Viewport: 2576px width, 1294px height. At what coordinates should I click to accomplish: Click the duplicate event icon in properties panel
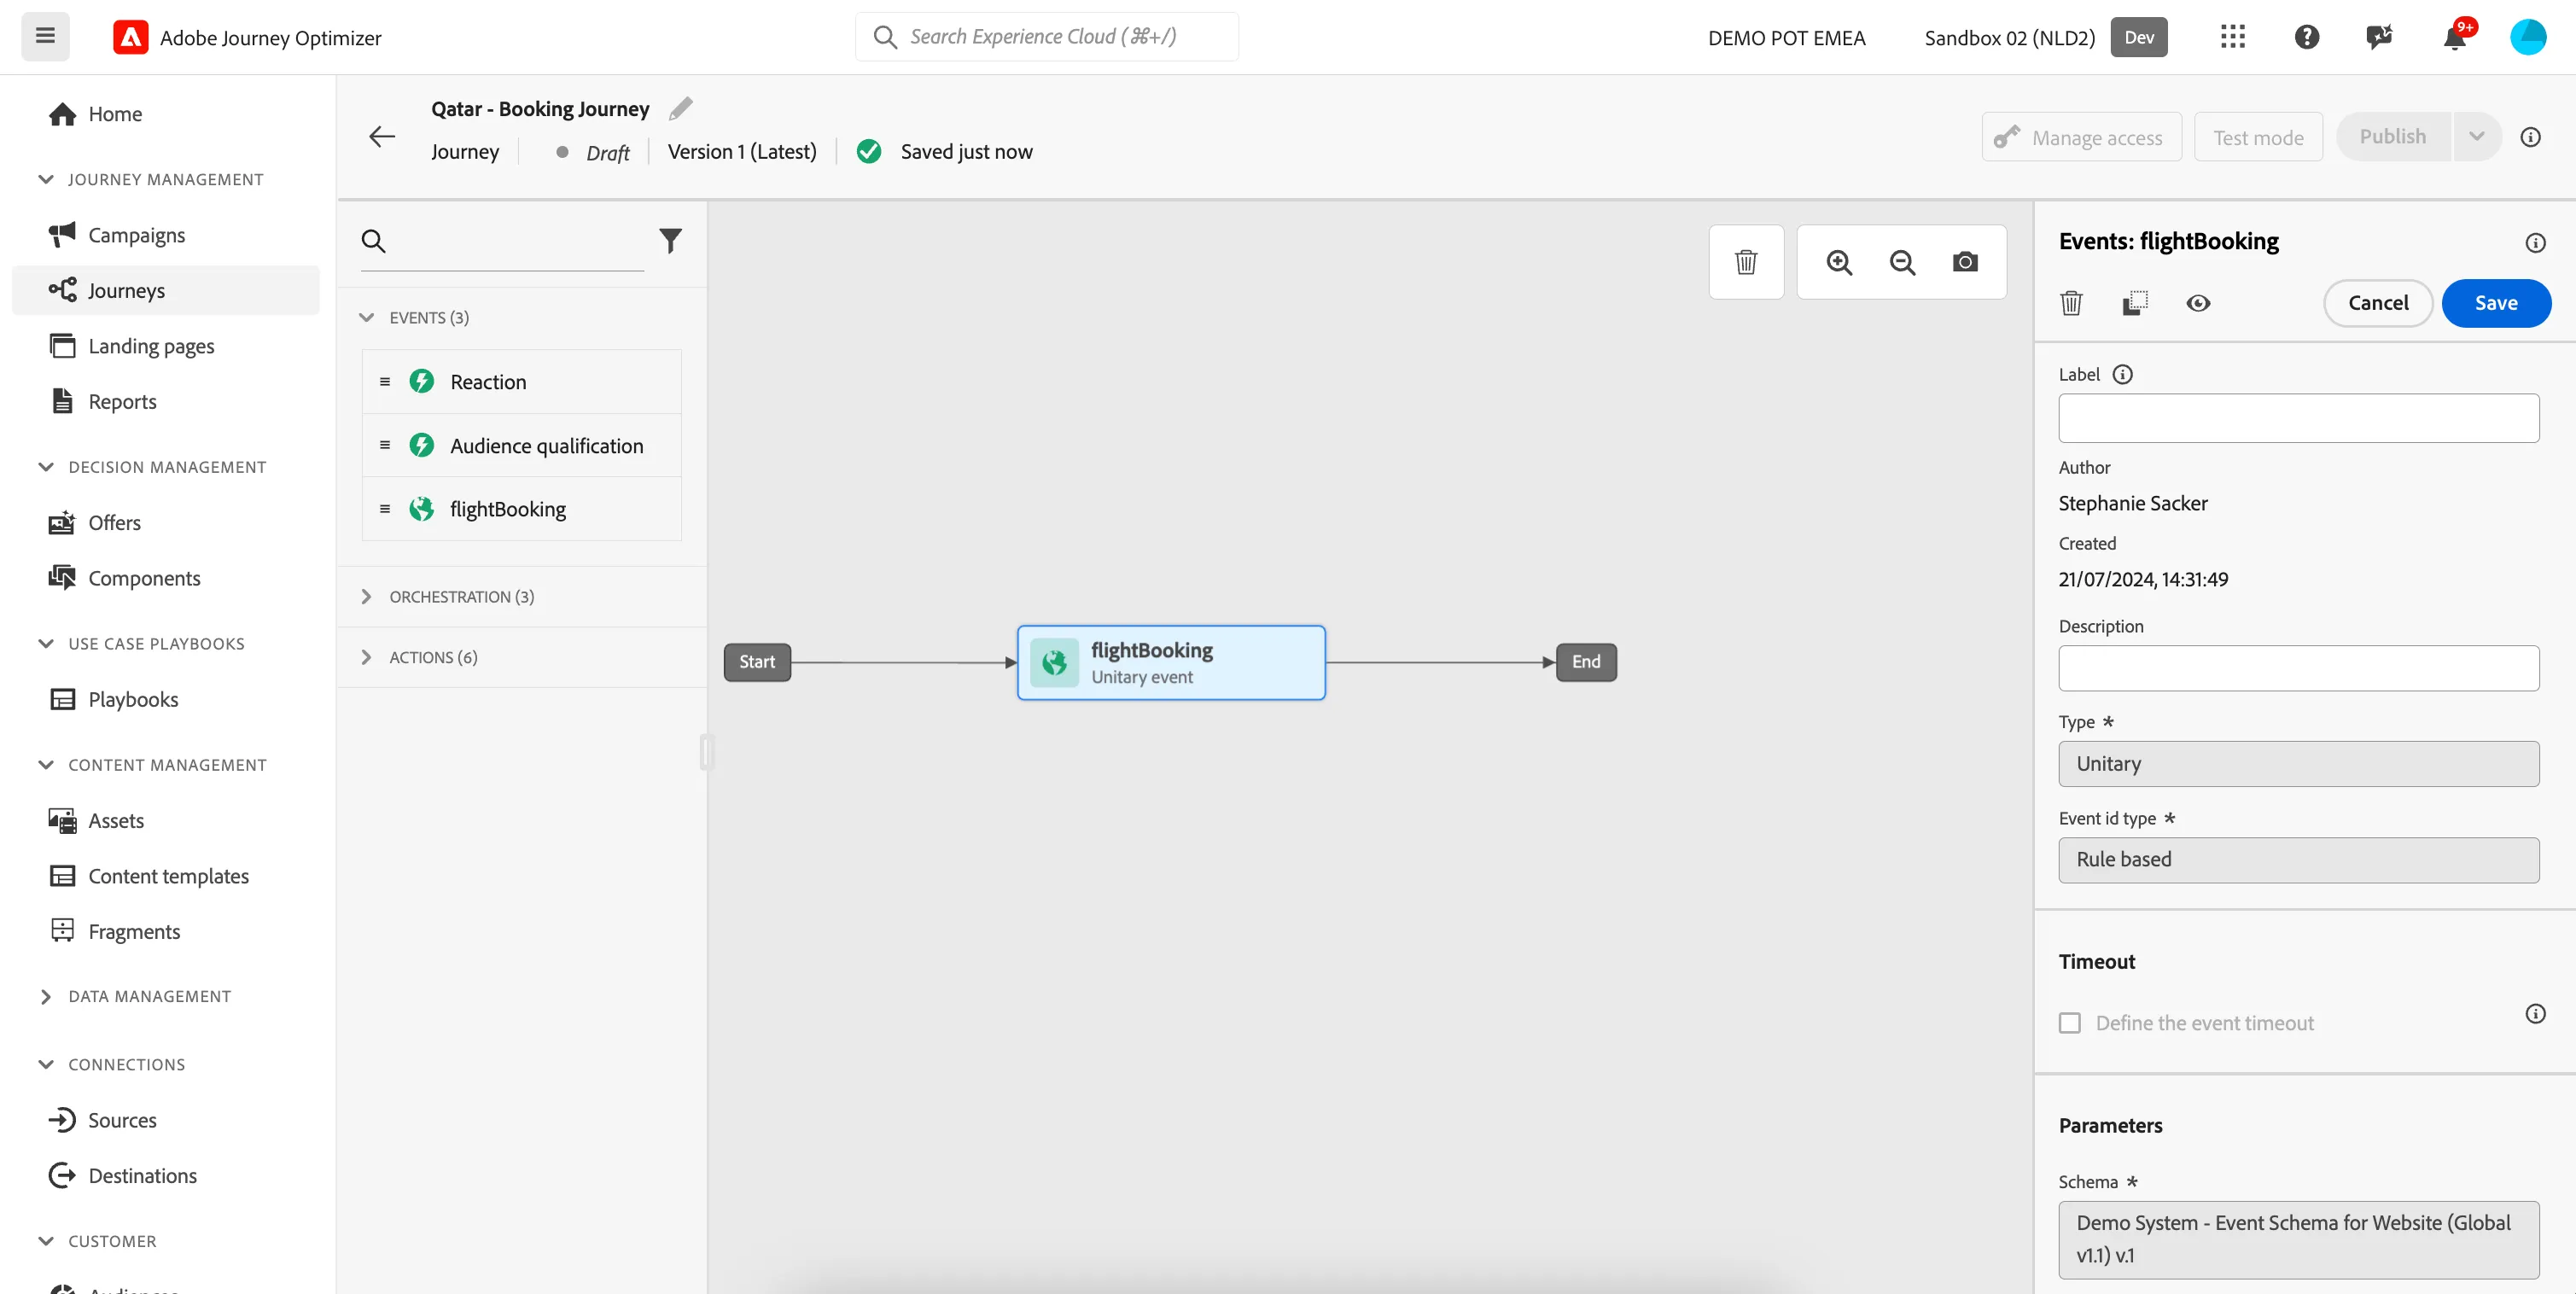point(2134,303)
